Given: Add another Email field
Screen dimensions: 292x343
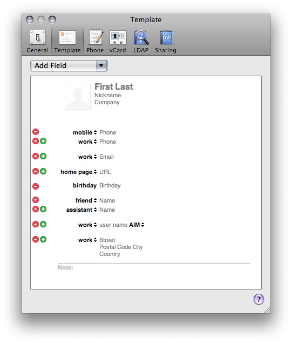Looking at the screenshot, I should [43, 156].
